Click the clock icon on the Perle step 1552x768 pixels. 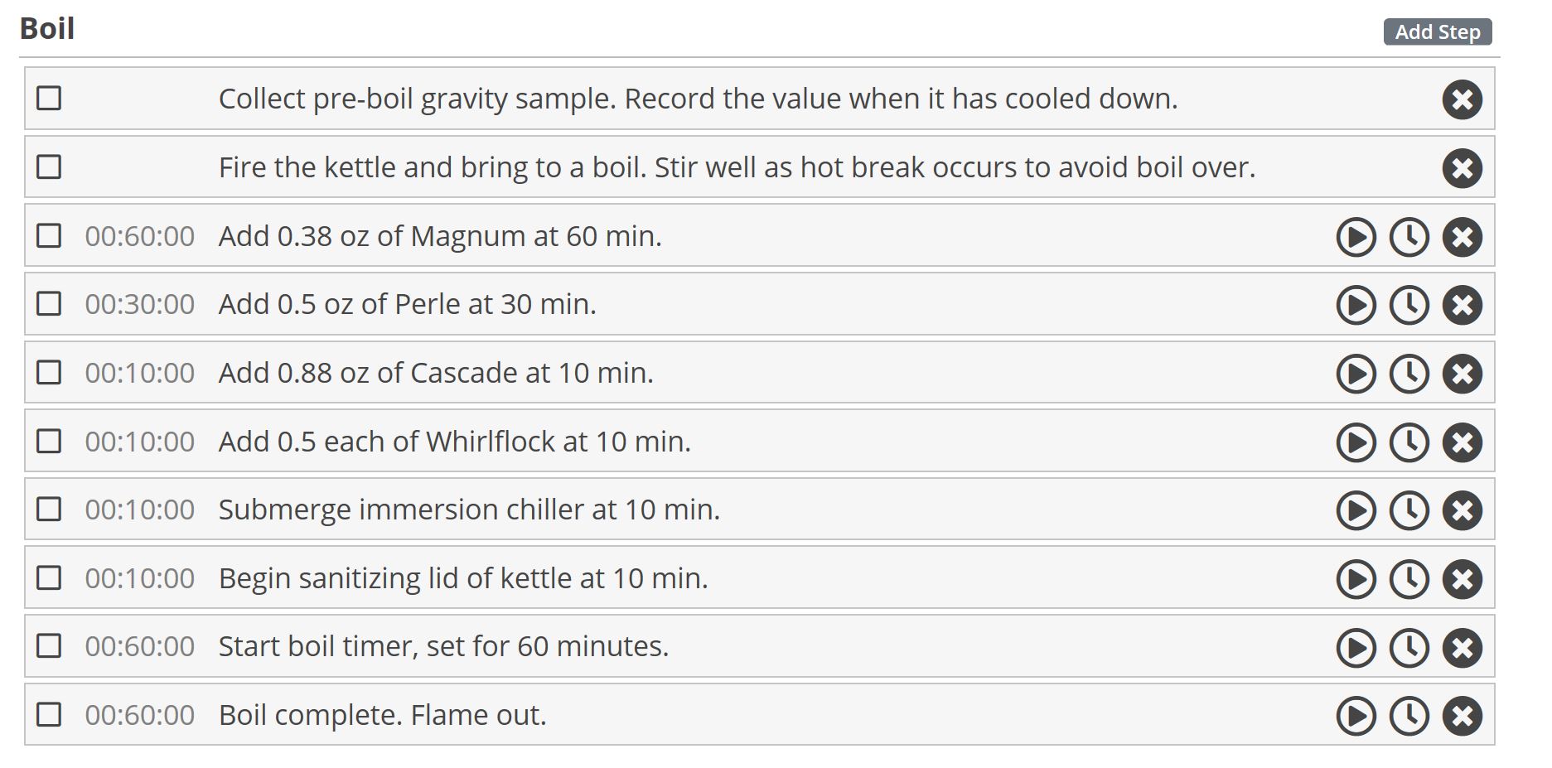pyautogui.click(x=1409, y=305)
